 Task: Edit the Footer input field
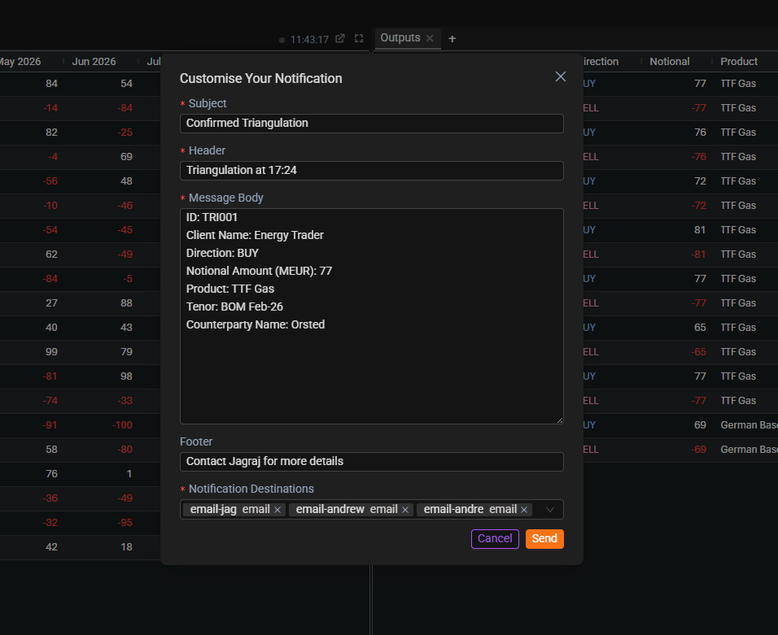click(x=371, y=462)
